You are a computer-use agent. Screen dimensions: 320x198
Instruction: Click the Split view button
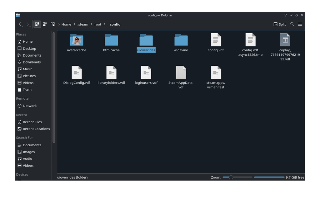click(x=279, y=24)
